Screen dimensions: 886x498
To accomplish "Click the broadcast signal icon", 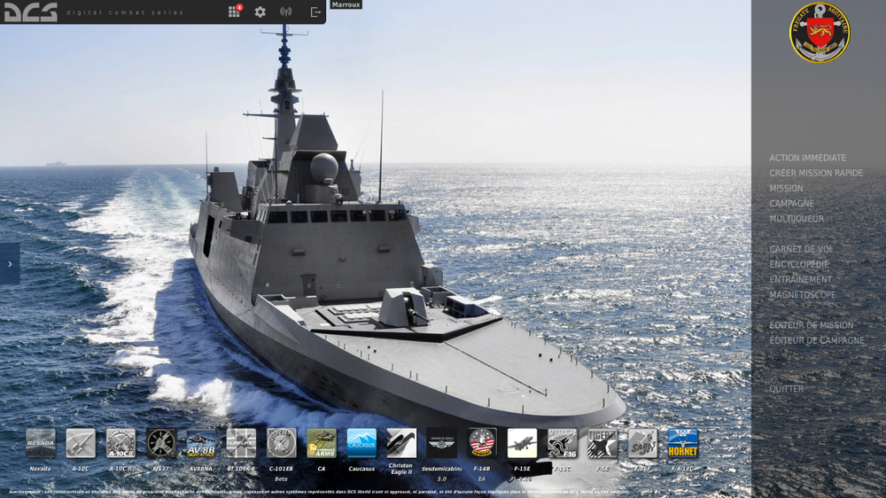I will [x=286, y=12].
